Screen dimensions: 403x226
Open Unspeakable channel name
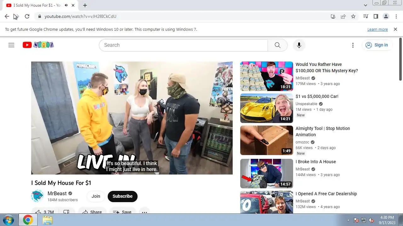(306, 104)
